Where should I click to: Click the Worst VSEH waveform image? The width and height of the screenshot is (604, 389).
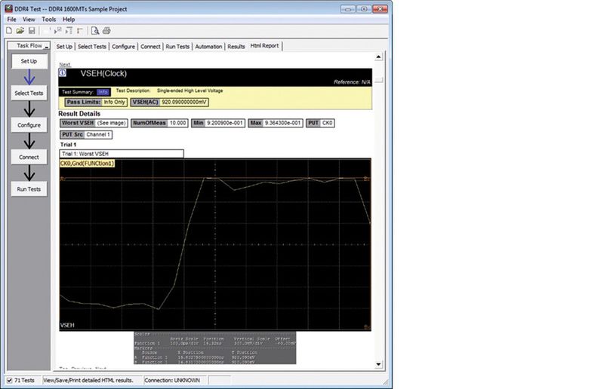click(215, 245)
